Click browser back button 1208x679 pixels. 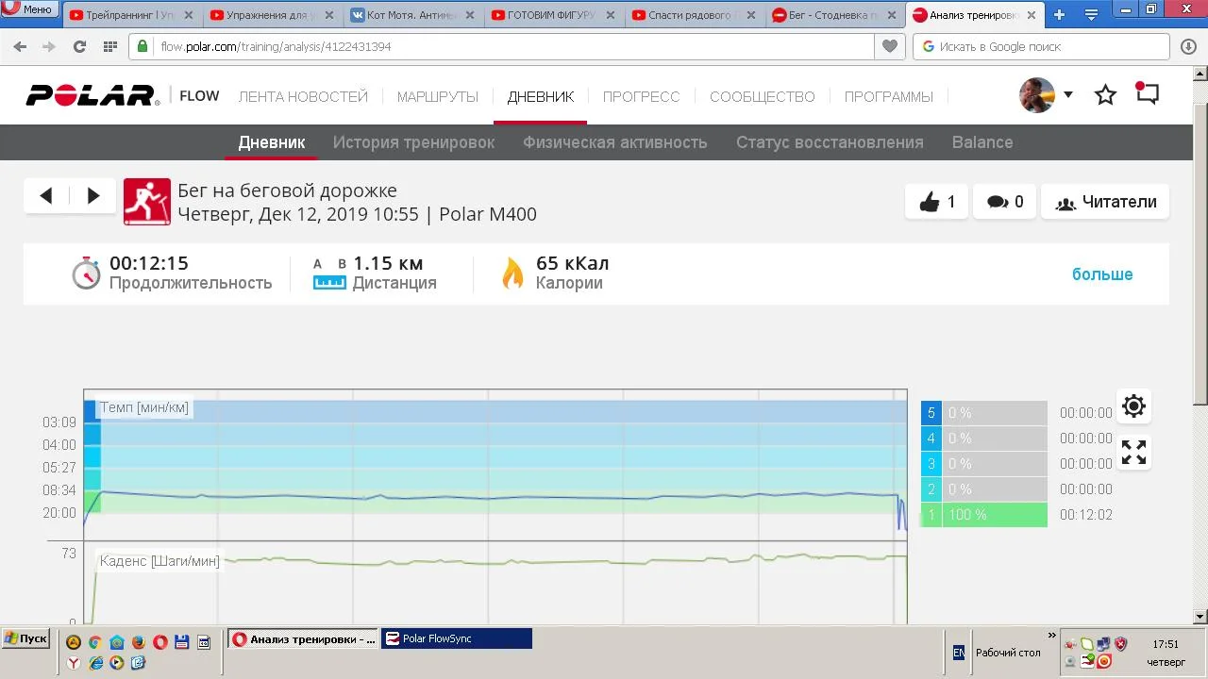(x=20, y=46)
